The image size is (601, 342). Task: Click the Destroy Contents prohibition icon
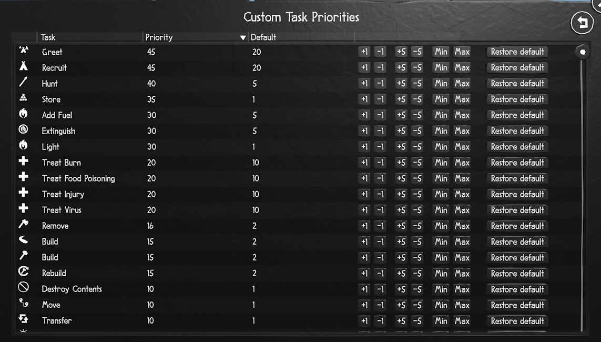click(x=23, y=287)
